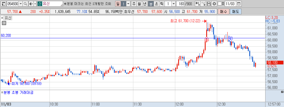This screenshot has height=107, width=284.
Task: Save chart with floppy disk icon
Action: point(209,4)
